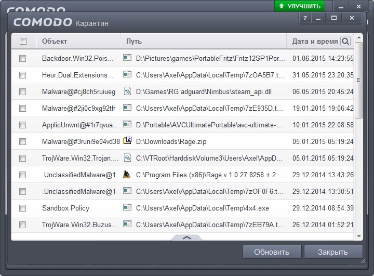
Task: Click the scrollbar down arrow
Action: (x=359, y=236)
